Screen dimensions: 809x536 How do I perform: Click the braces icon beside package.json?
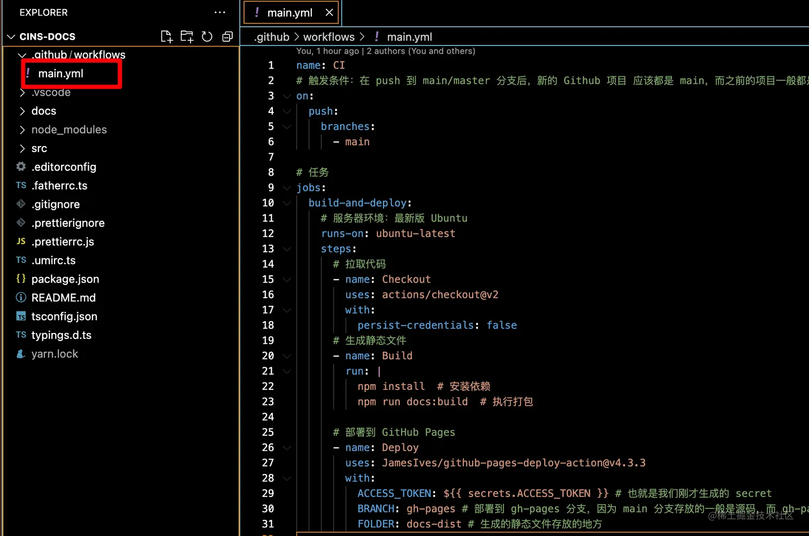(21, 278)
